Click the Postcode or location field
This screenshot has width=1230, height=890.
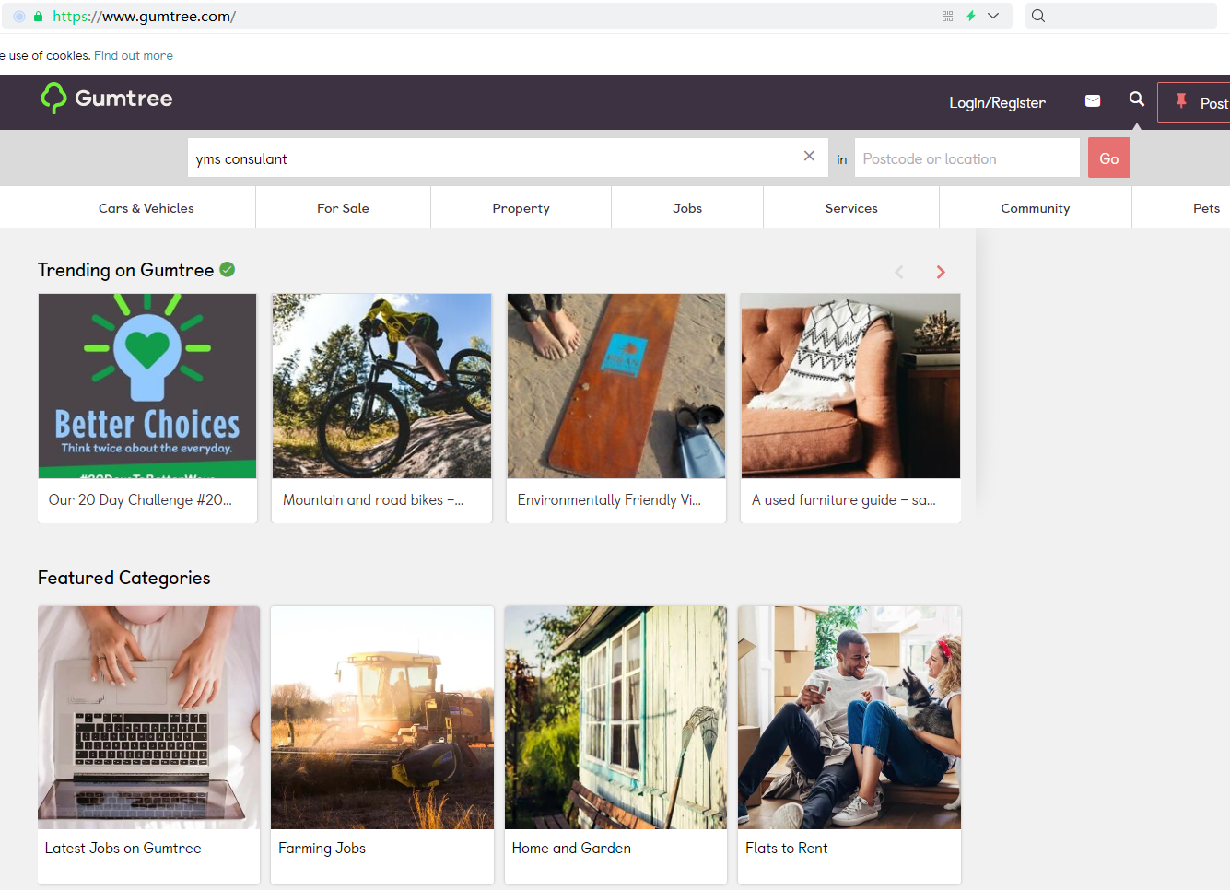click(x=966, y=158)
